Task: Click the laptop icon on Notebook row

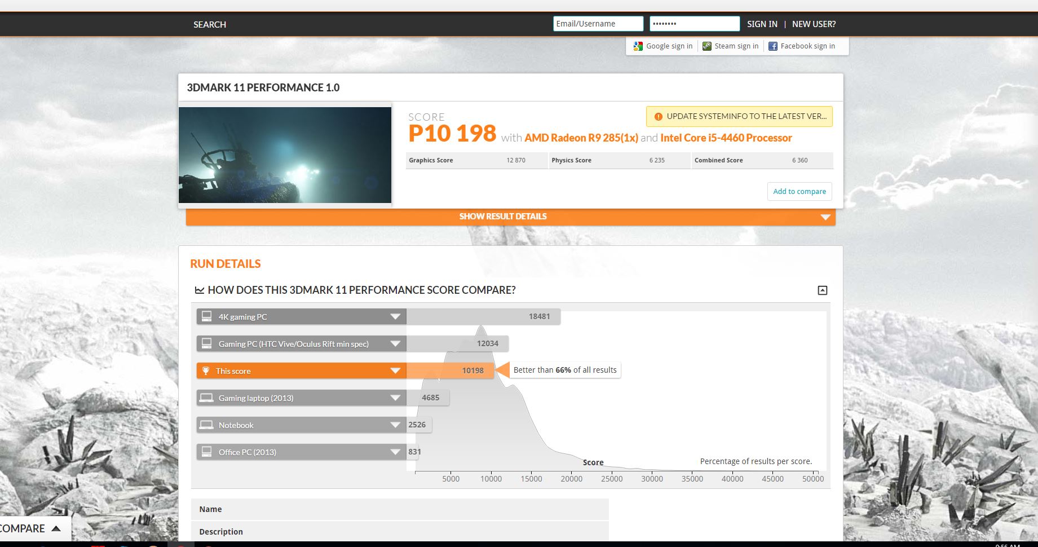Action: click(x=207, y=425)
